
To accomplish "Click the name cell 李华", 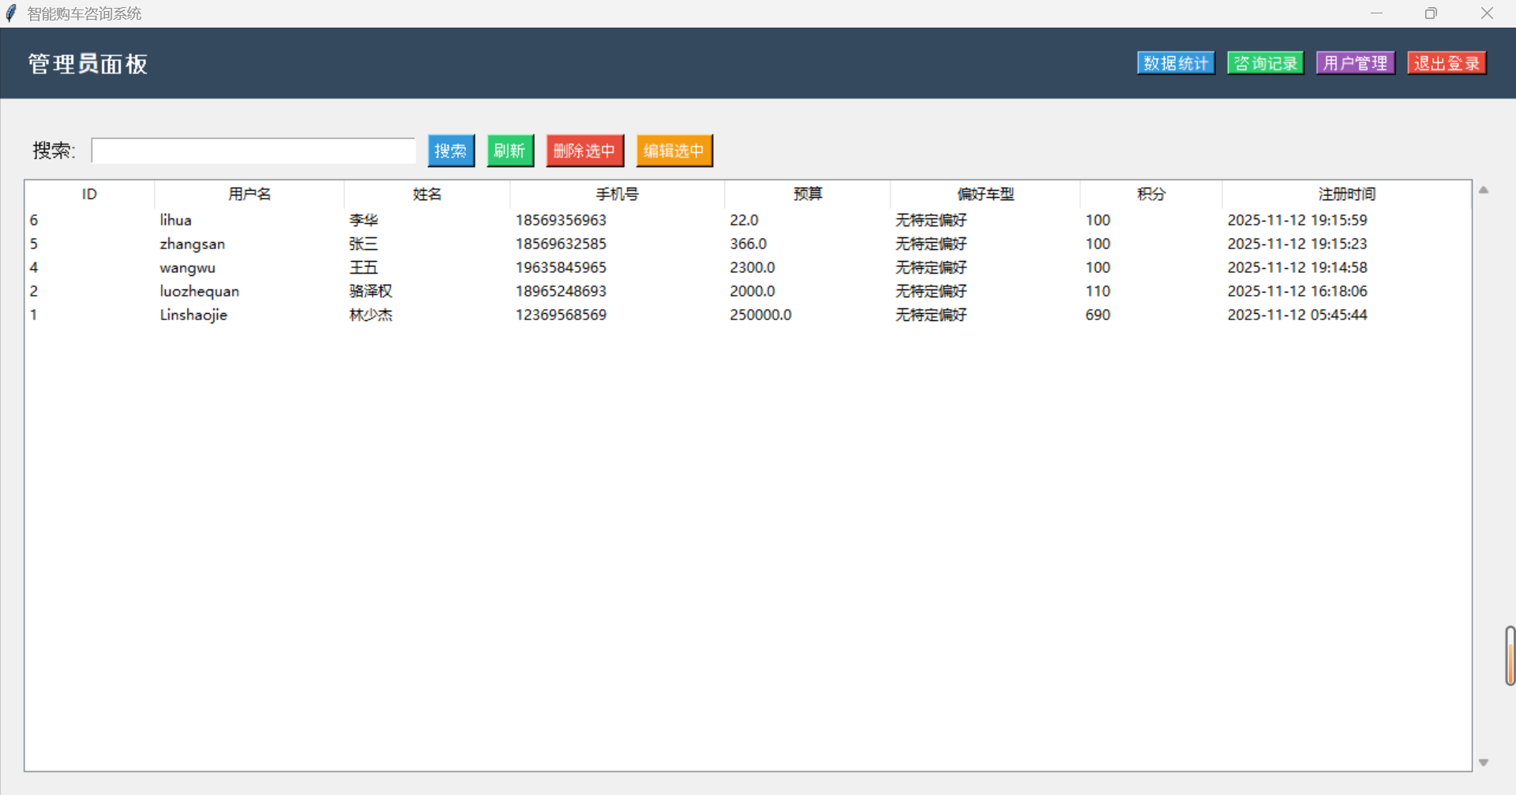I will pos(364,220).
